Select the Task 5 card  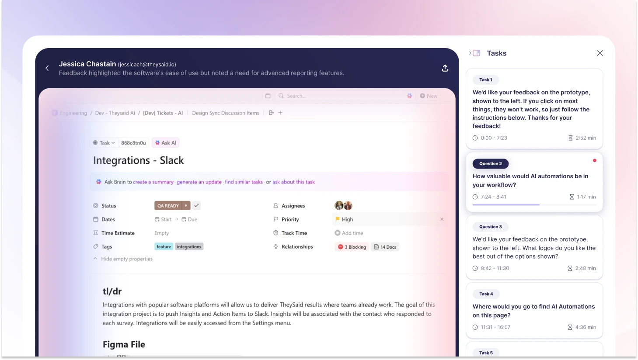point(534,349)
